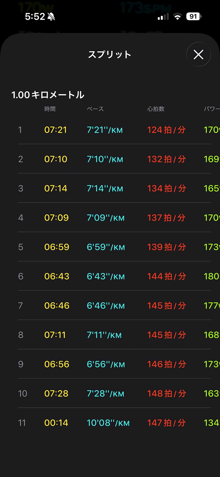Select split 4 time 07:09
The width and height of the screenshot is (220, 477).
tap(56, 218)
